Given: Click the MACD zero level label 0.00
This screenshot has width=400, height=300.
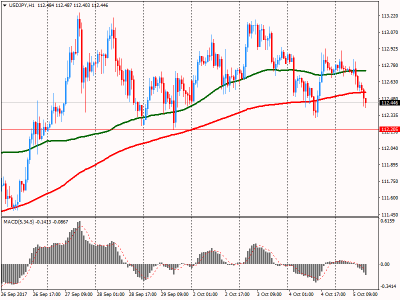Looking at the screenshot, I should [x=385, y=264].
